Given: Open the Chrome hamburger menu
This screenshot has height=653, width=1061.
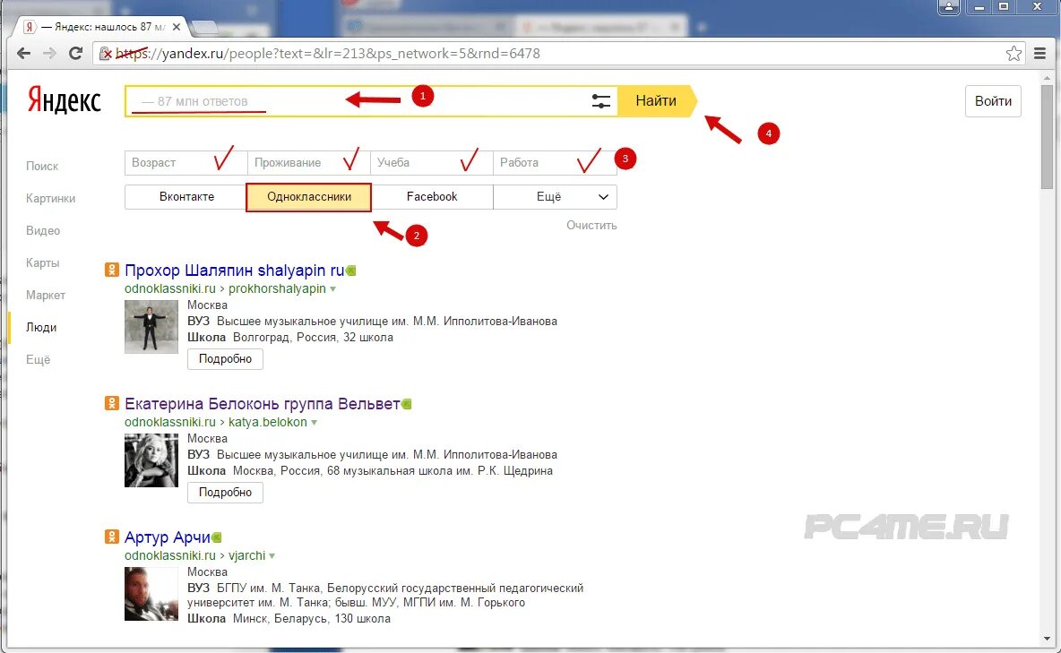Looking at the screenshot, I should click(1040, 54).
